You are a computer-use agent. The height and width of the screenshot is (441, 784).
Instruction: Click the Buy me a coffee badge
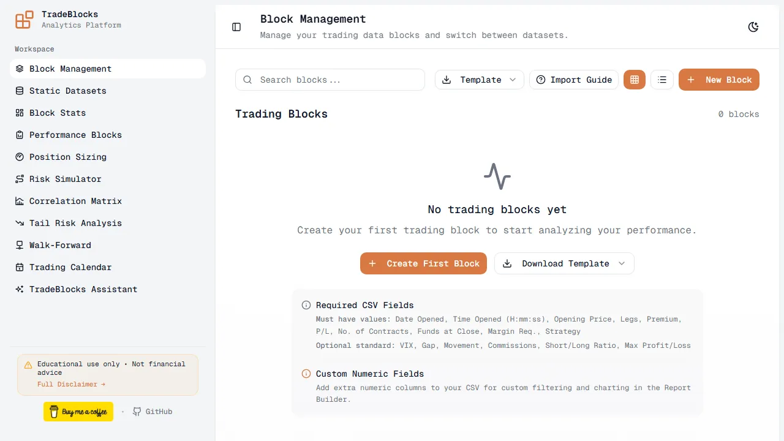click(x=78, y=412)
